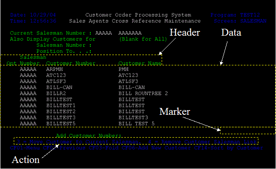Click customer number BILLTEST2

pos(61,111)
